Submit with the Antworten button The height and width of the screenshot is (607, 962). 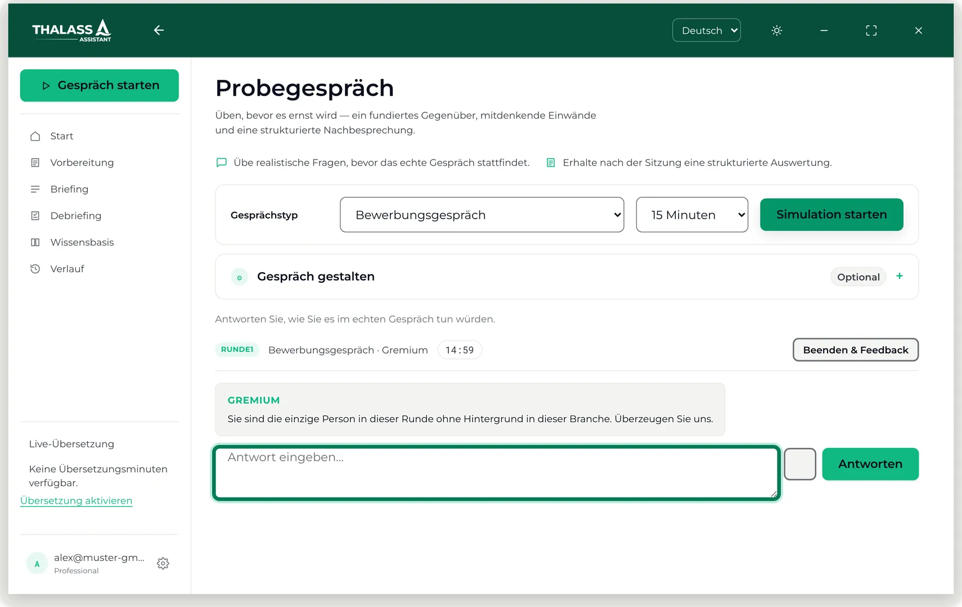point(870,464)
